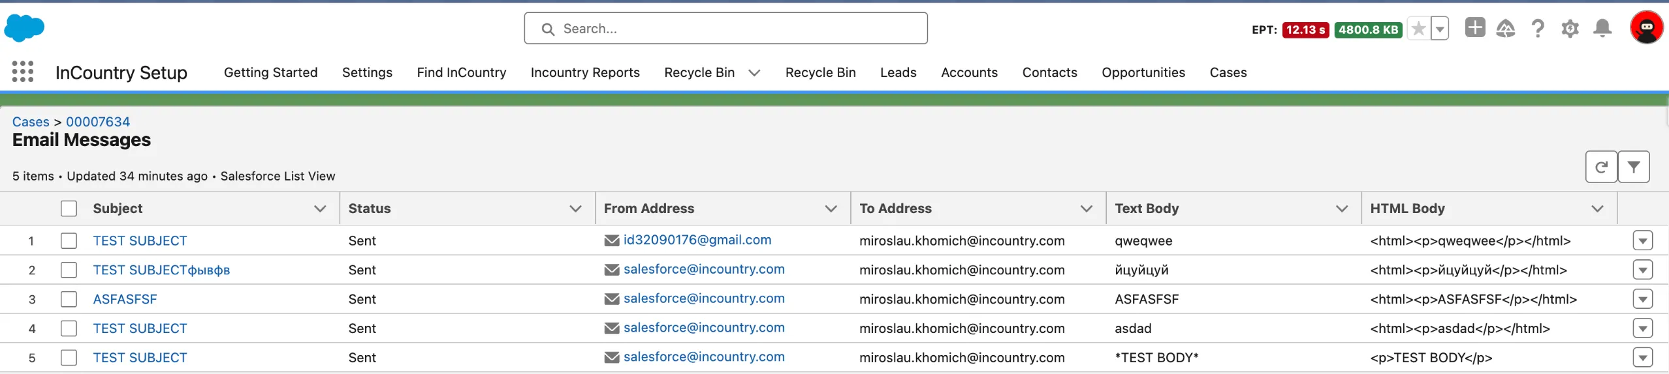
Task: Go to the Opportunities tab
Action: click(1143, 72)
